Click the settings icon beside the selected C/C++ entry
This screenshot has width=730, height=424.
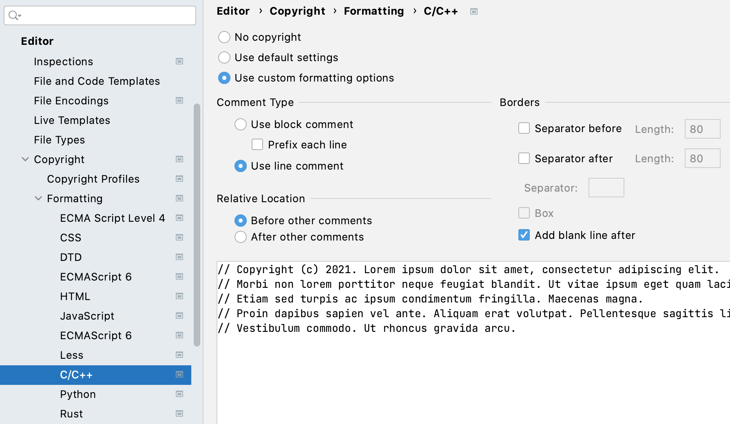pos(179,375)
